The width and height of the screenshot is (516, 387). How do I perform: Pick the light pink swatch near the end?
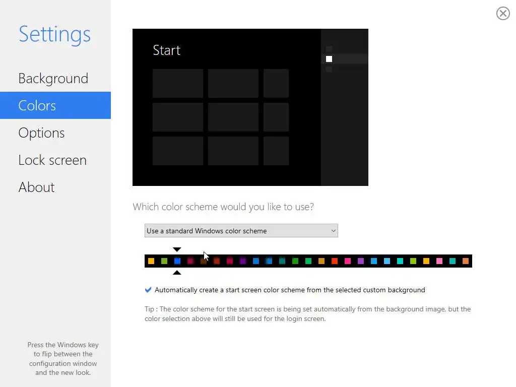point(439,261)
